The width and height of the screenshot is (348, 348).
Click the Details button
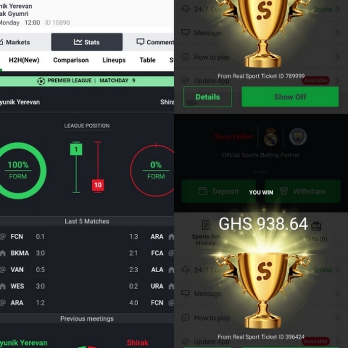208,97
